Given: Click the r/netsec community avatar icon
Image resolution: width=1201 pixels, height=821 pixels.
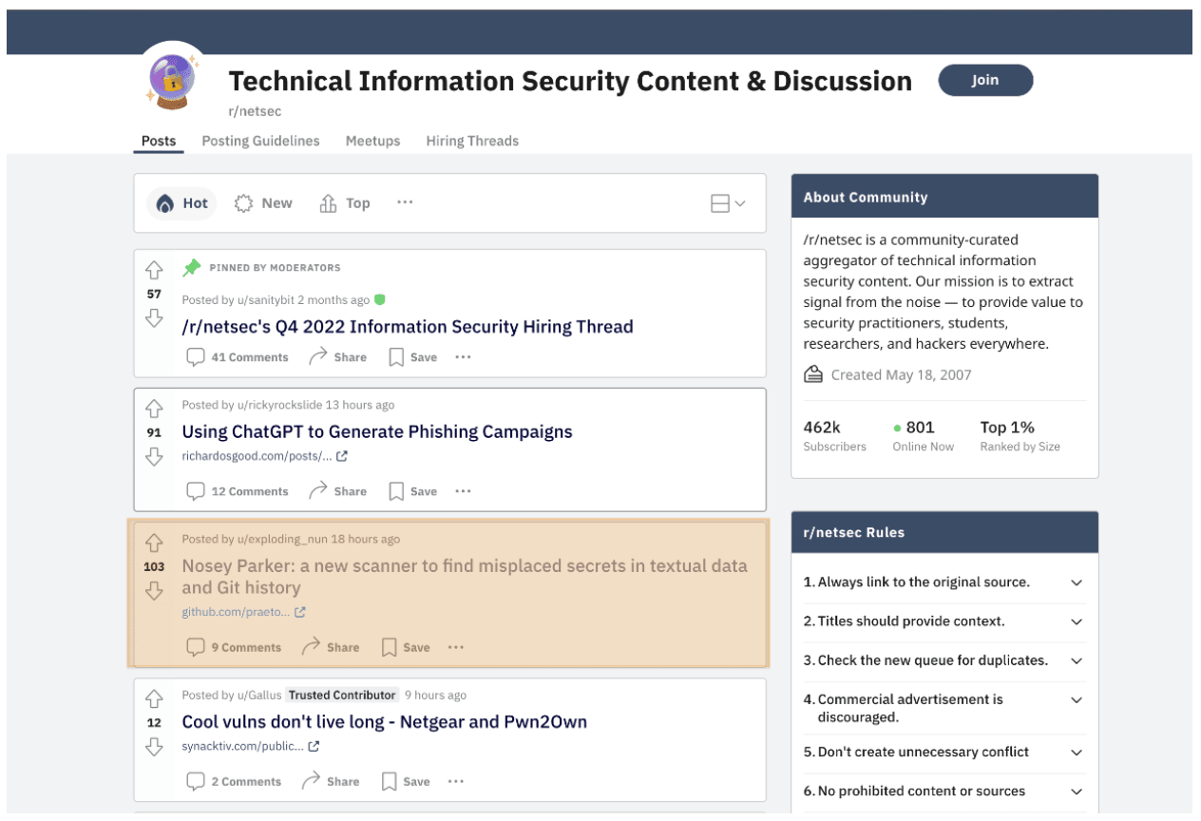Looking at the screenshot, I should coord(173,79).
